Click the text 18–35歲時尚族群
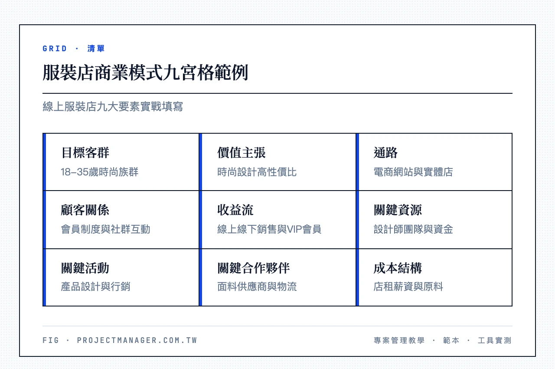The image size is (555, 369). click(x=100, y=172)
